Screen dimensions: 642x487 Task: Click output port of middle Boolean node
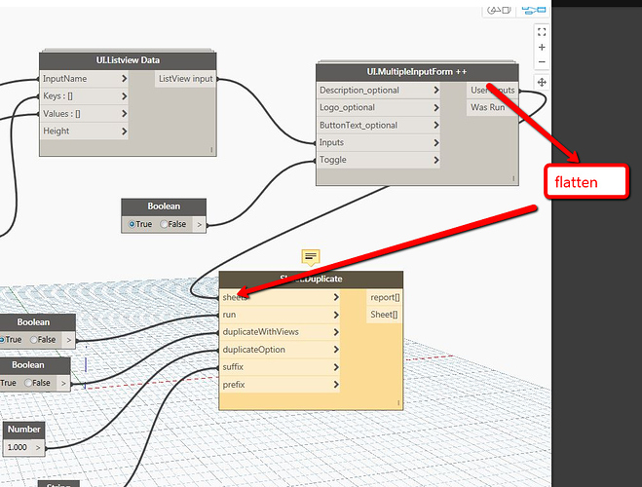click(199, 224)
